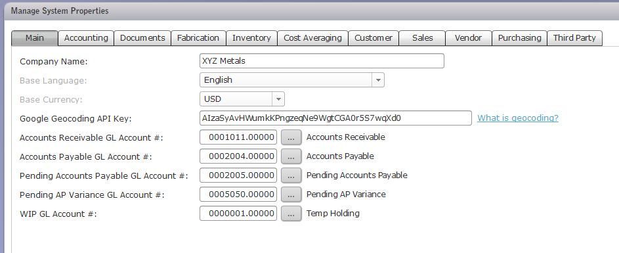The width and height of the screenshot is (619, 253).
Task: Open the Inventory tab
Action: pos(251,38)
